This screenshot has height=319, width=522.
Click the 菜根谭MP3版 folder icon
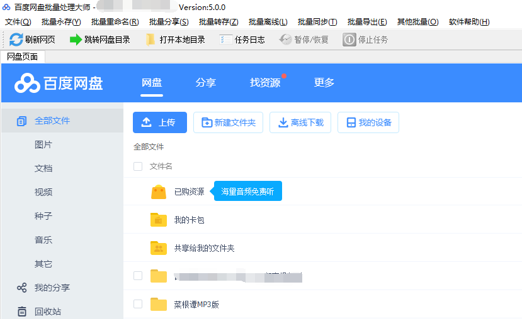[x=159, y=305]
